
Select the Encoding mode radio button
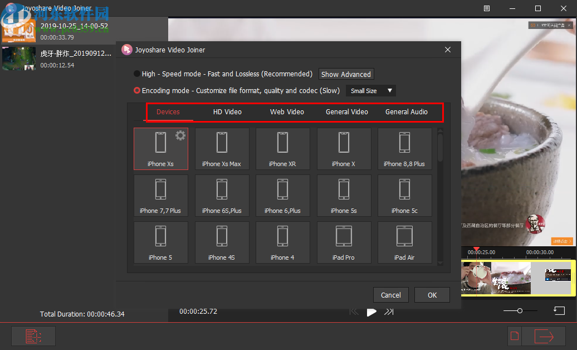tap(136, 90)
